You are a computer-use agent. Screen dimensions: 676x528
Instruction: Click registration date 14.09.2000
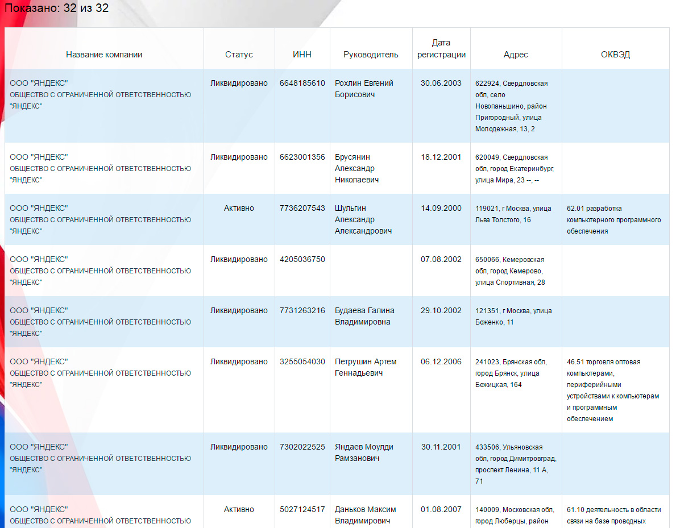[x=441, y=208]
